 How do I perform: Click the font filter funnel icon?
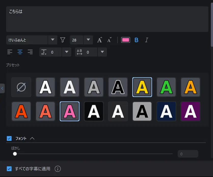(63, 40)
